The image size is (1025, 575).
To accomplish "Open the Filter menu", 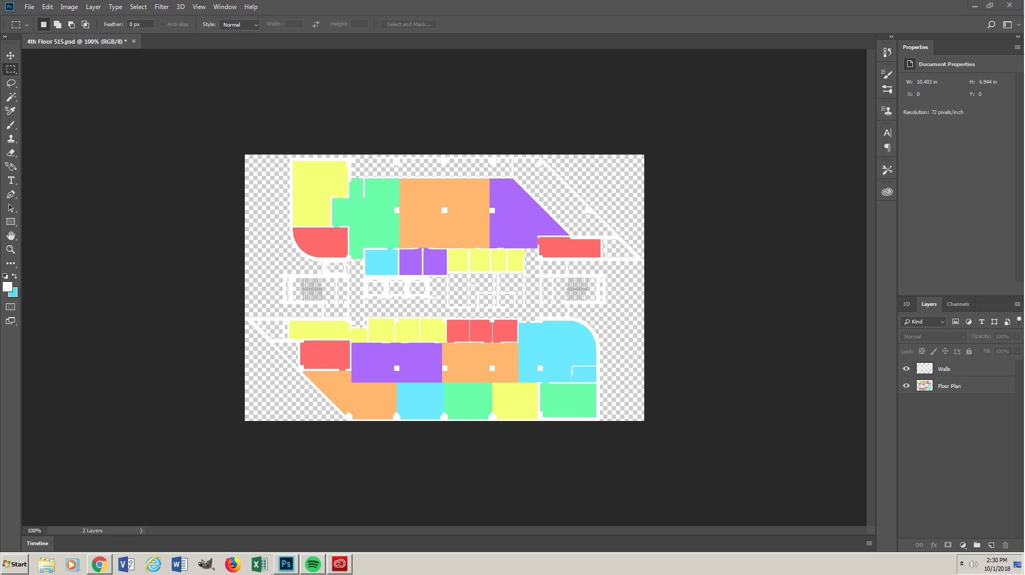I will (x=162, y=7).
